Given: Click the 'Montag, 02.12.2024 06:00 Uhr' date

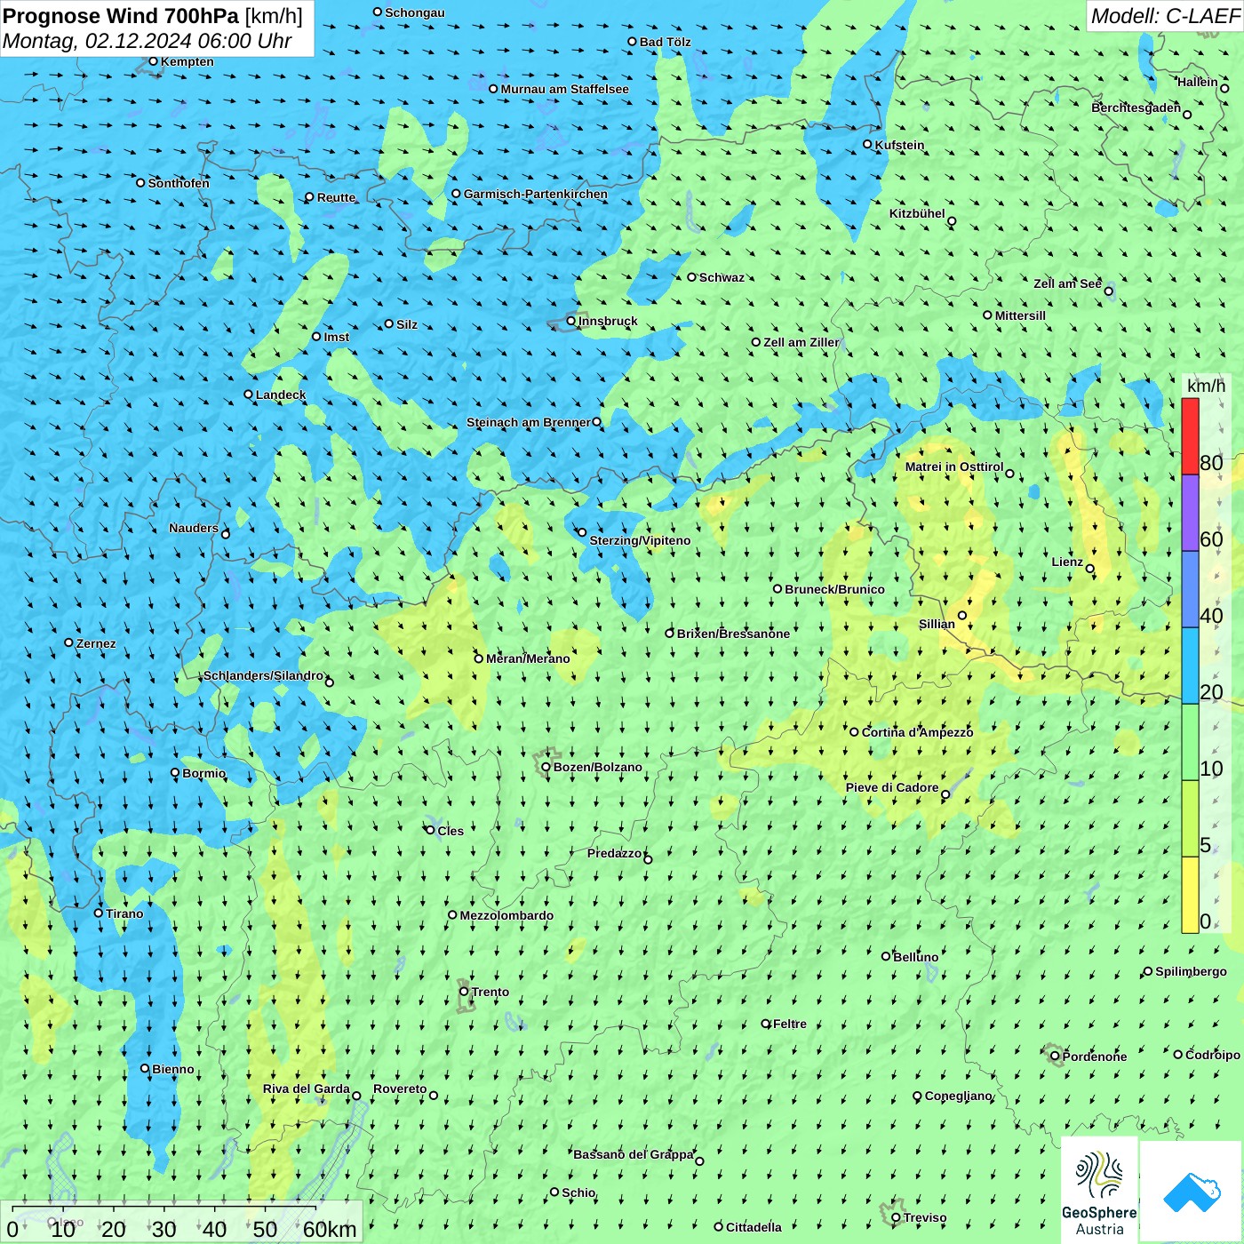Looking at the screenshot, I should click(x=148, y=41).
